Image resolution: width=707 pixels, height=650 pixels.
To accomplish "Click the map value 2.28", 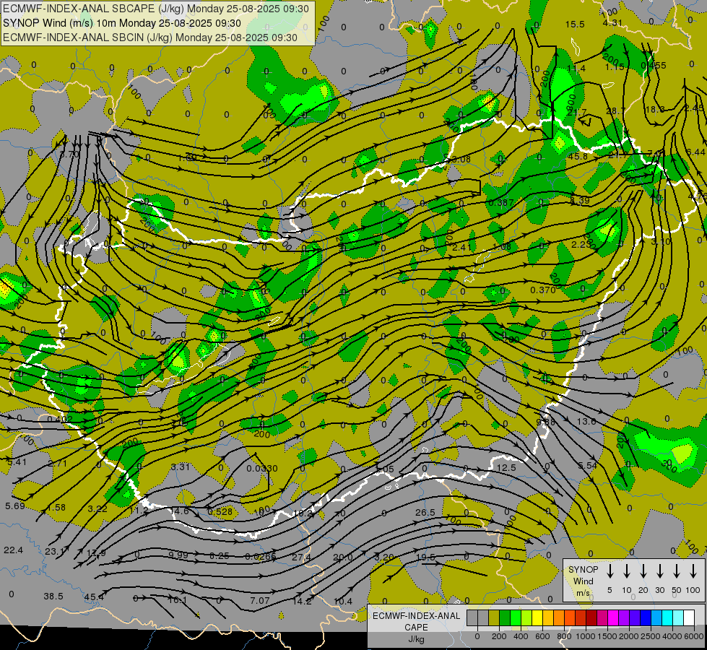I will coord(581,244).
